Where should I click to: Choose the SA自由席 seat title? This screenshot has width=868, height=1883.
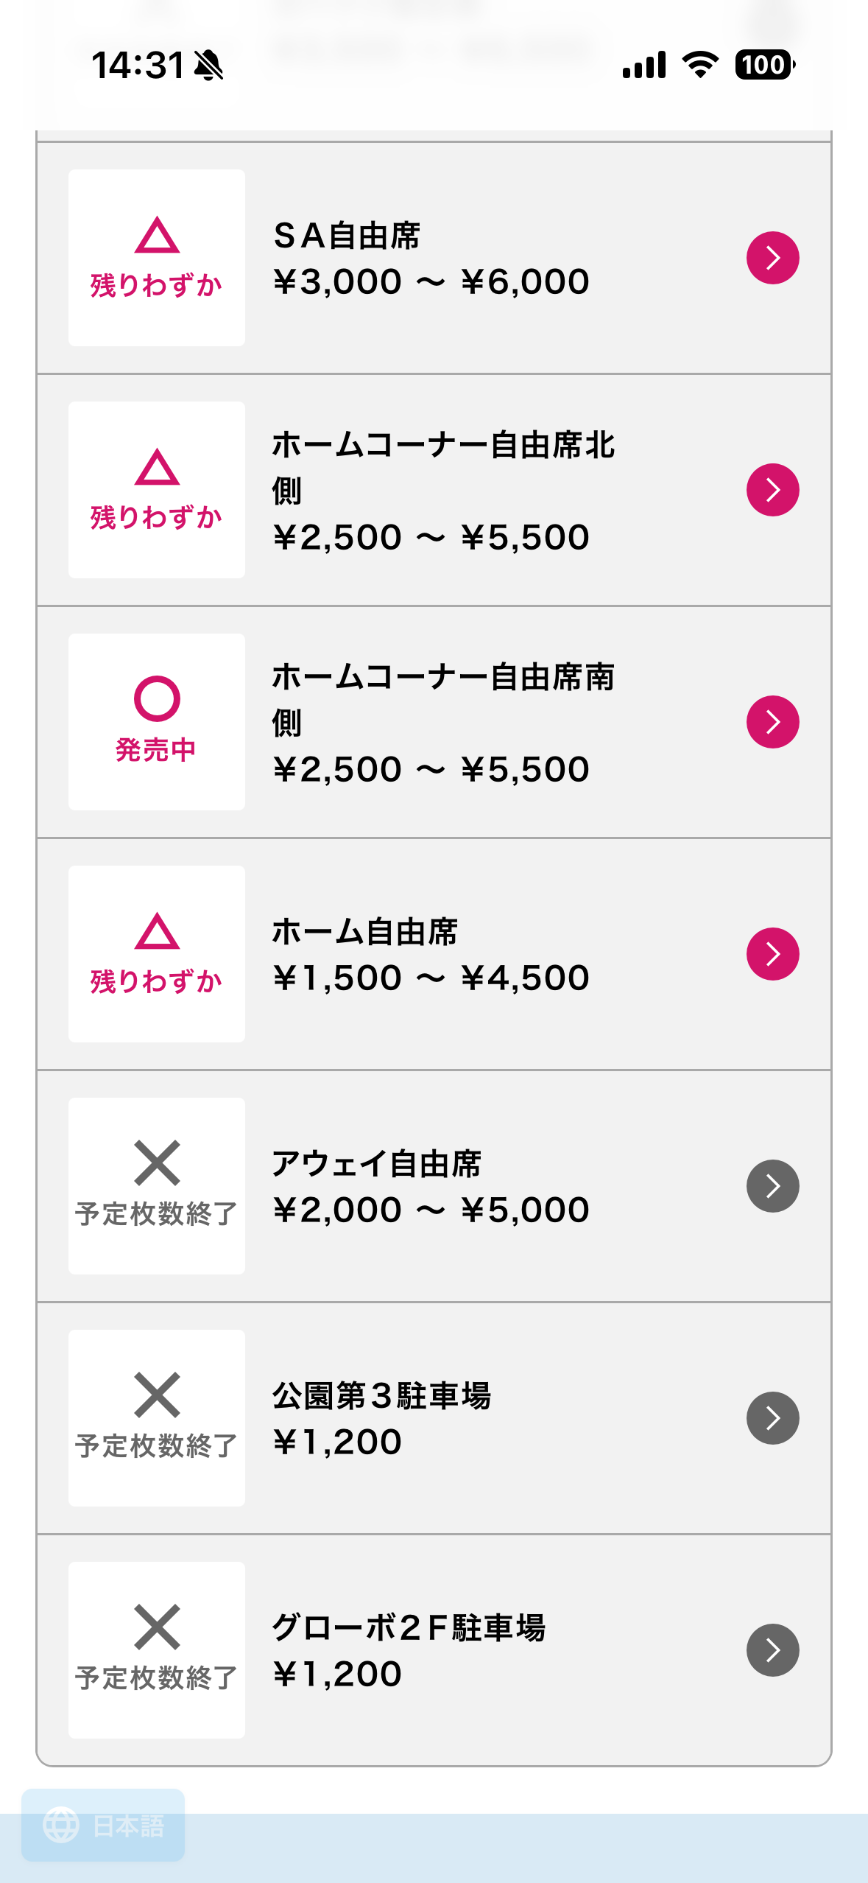(347, 236)
